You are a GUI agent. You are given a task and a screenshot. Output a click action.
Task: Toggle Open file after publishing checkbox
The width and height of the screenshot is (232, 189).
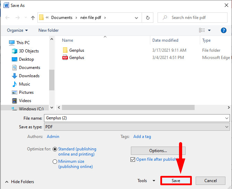coord(133,159)
